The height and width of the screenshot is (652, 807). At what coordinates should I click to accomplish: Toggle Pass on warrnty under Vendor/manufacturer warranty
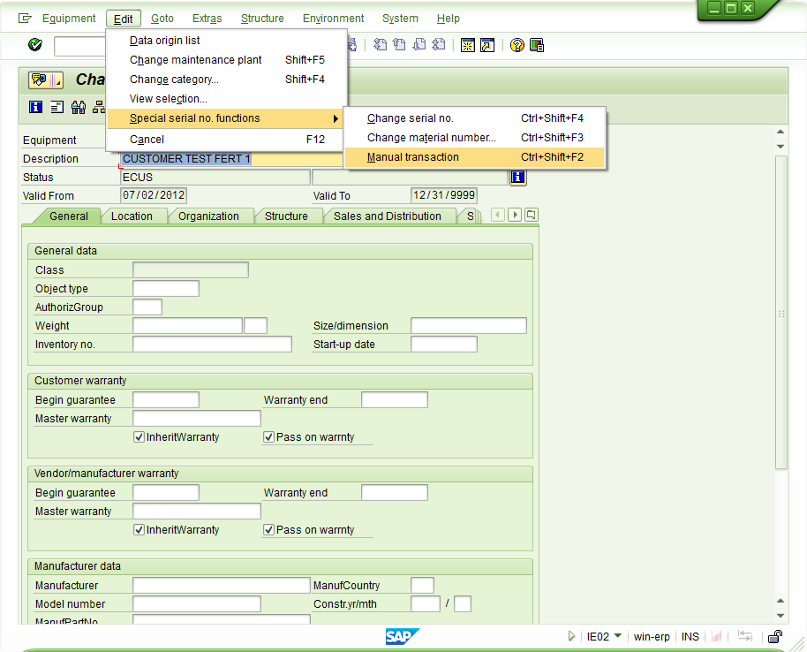coord(268,530)
